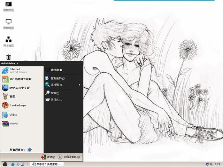
Task: Click the Administrator user name header
Action: pyautogui.click(x=10, y=63)
